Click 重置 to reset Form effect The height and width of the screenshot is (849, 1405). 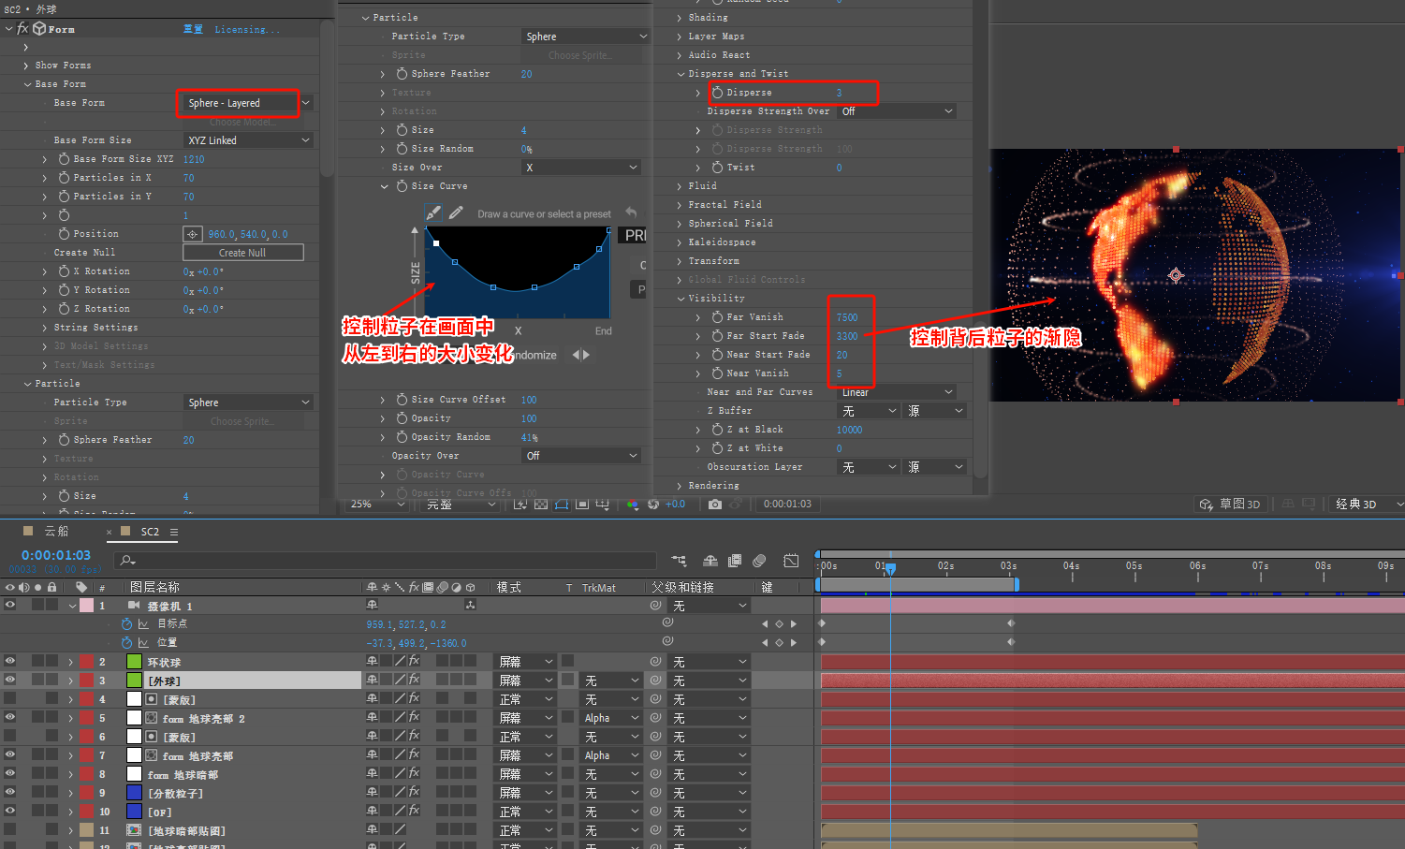(x=194, y=29)
